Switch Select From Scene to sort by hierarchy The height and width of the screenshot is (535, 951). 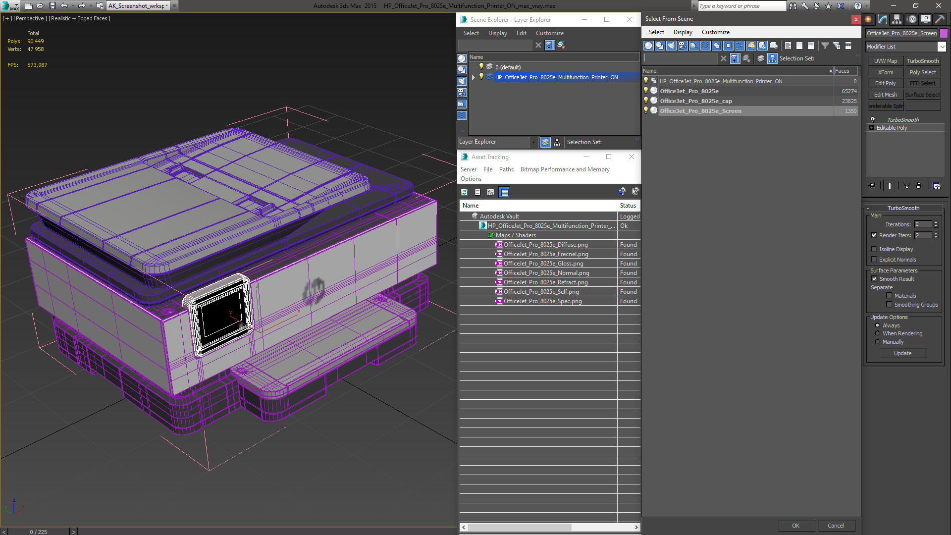pos(772,58)
